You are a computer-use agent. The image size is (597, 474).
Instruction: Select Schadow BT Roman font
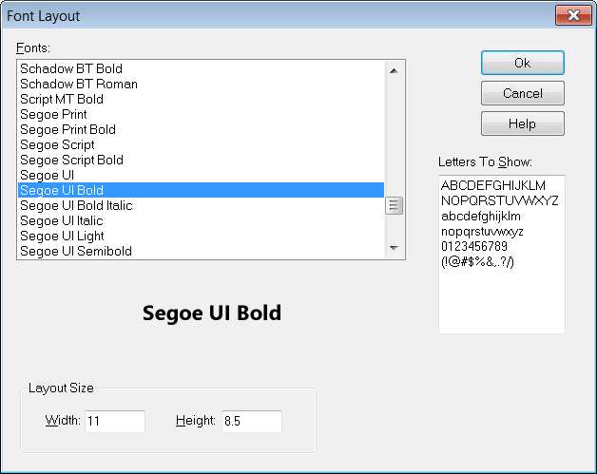click(x=79, y=84)
